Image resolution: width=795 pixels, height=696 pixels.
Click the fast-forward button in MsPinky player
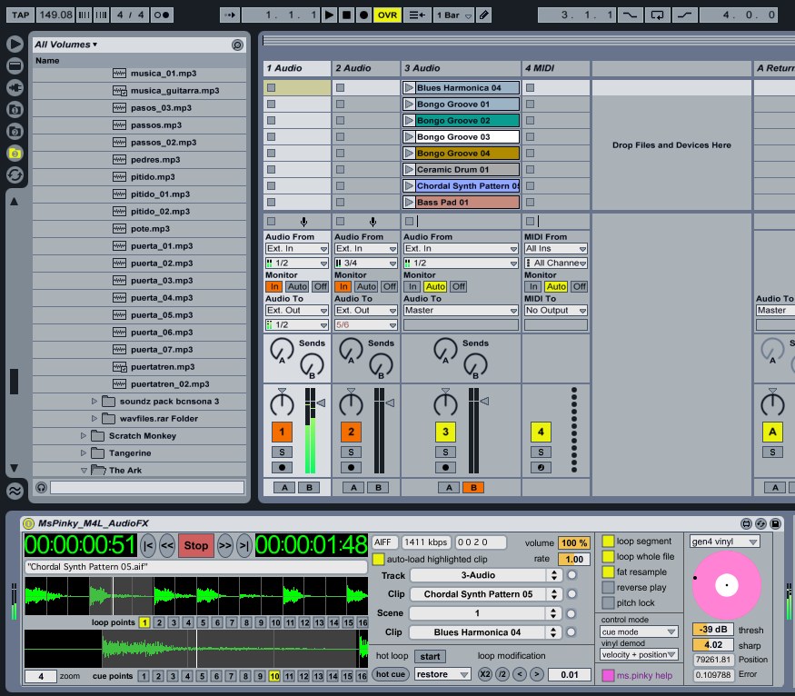coord(224,545)
